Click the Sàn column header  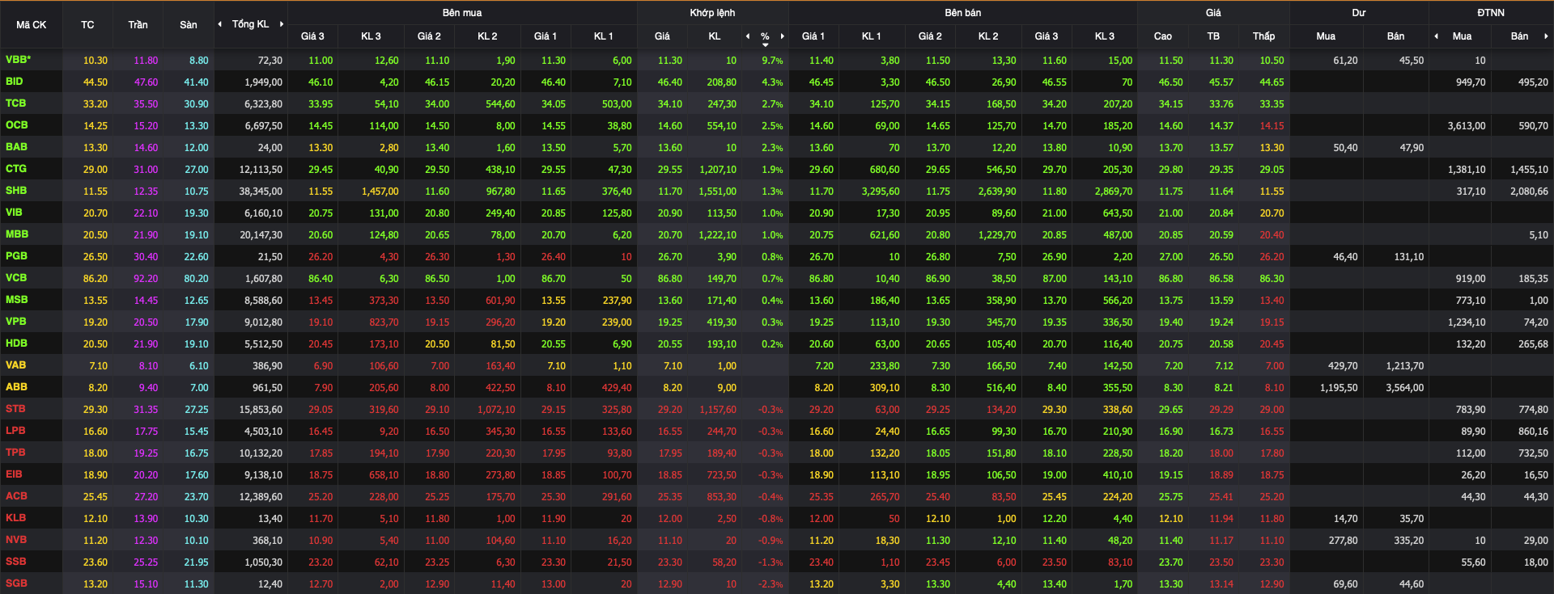[x=189, y=25]
